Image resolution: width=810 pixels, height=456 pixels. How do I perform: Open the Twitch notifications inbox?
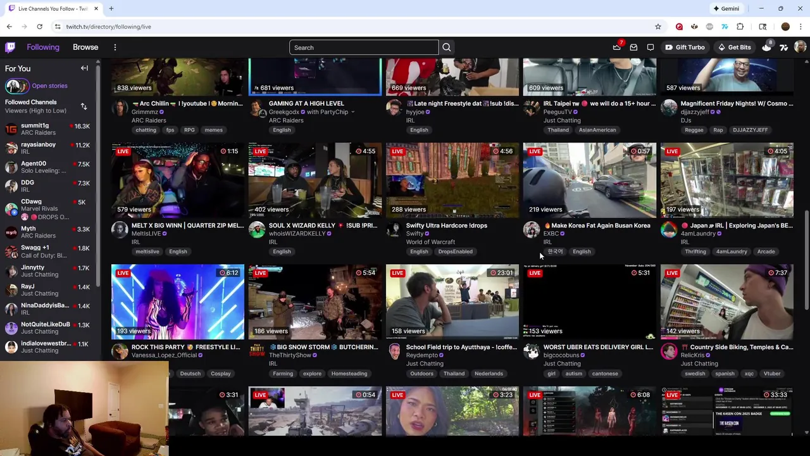pos(633,47)
